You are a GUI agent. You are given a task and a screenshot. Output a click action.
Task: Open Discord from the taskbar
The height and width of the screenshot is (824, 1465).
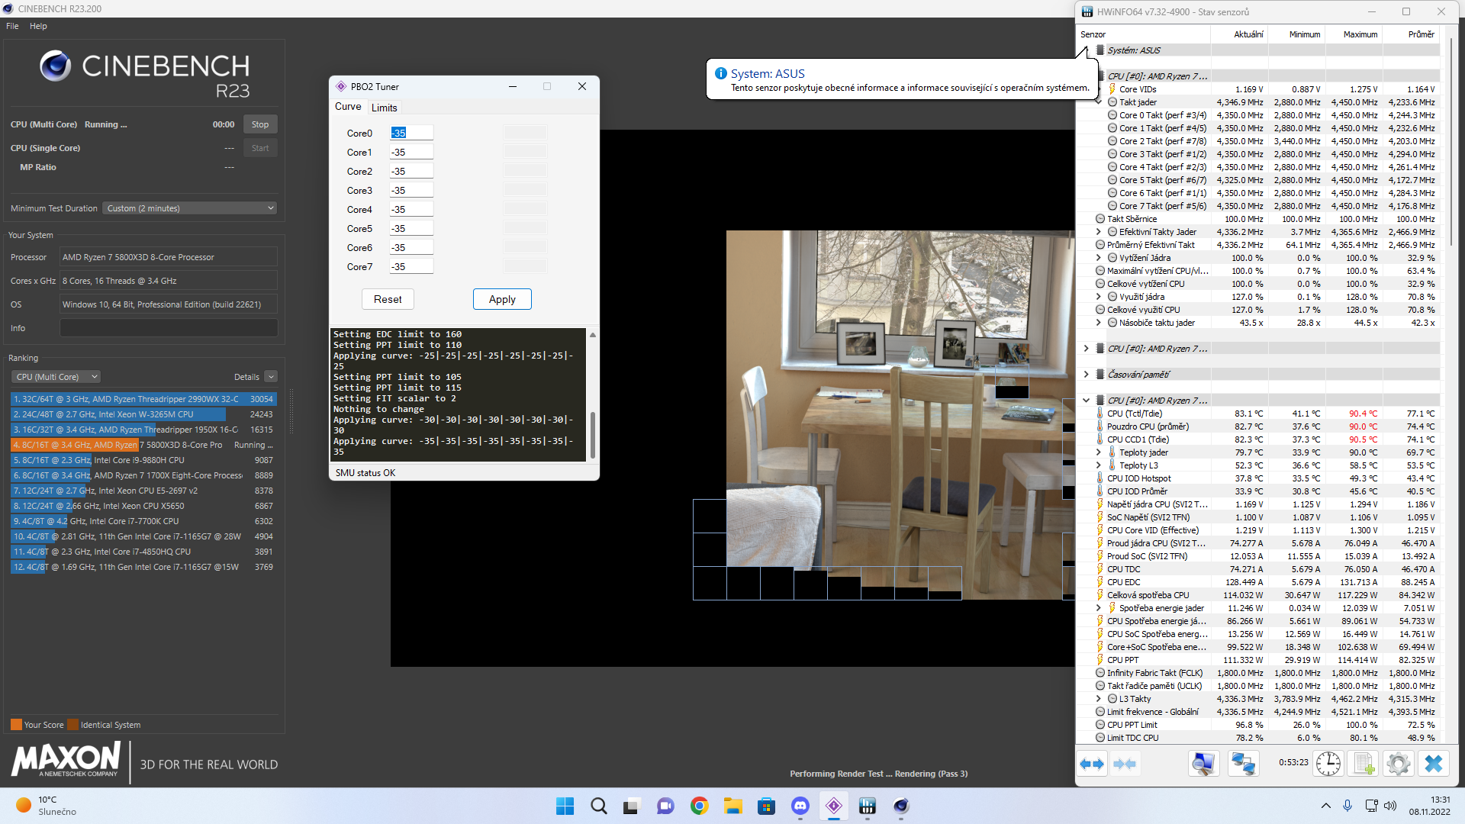click(800, 806)
